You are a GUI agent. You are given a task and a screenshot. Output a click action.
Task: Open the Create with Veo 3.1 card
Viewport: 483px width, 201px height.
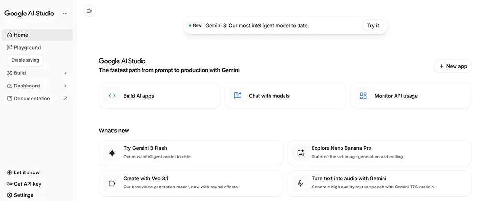pyautogui.click(x=191, y=184)
